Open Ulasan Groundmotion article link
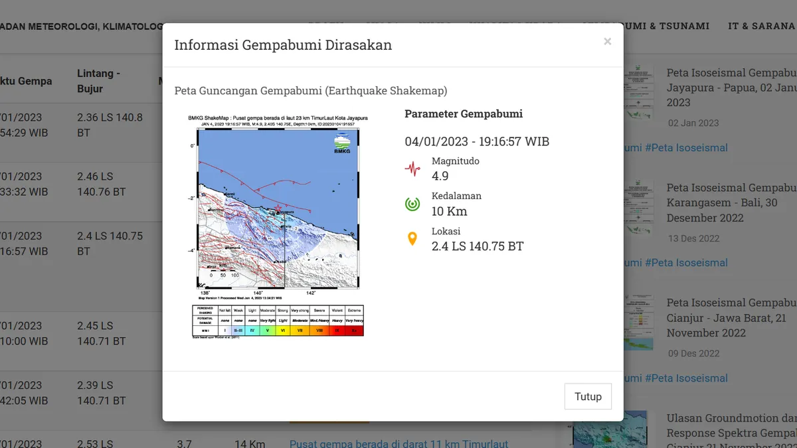797x448 pixels. tap(731, 433)
